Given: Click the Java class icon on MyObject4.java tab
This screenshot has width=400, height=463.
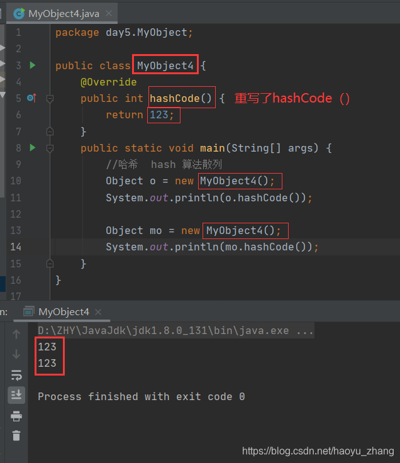Looking at the screenshot, I should (19, 14).
